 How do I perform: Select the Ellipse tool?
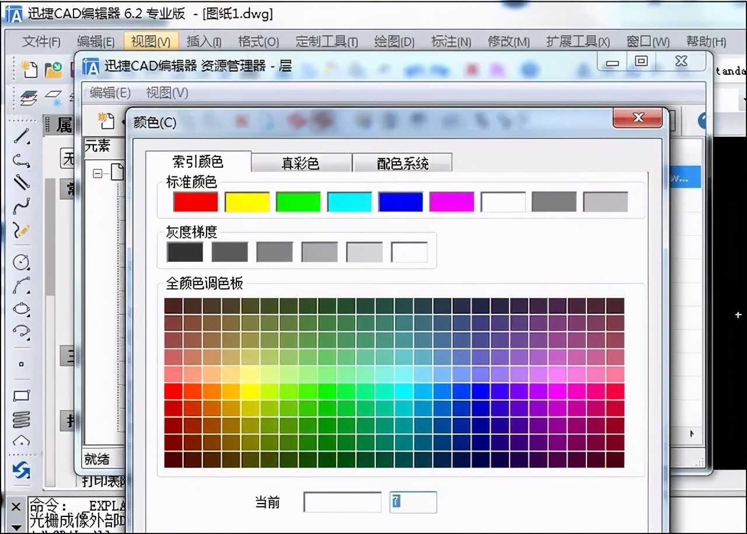click(x=22, y=308)
